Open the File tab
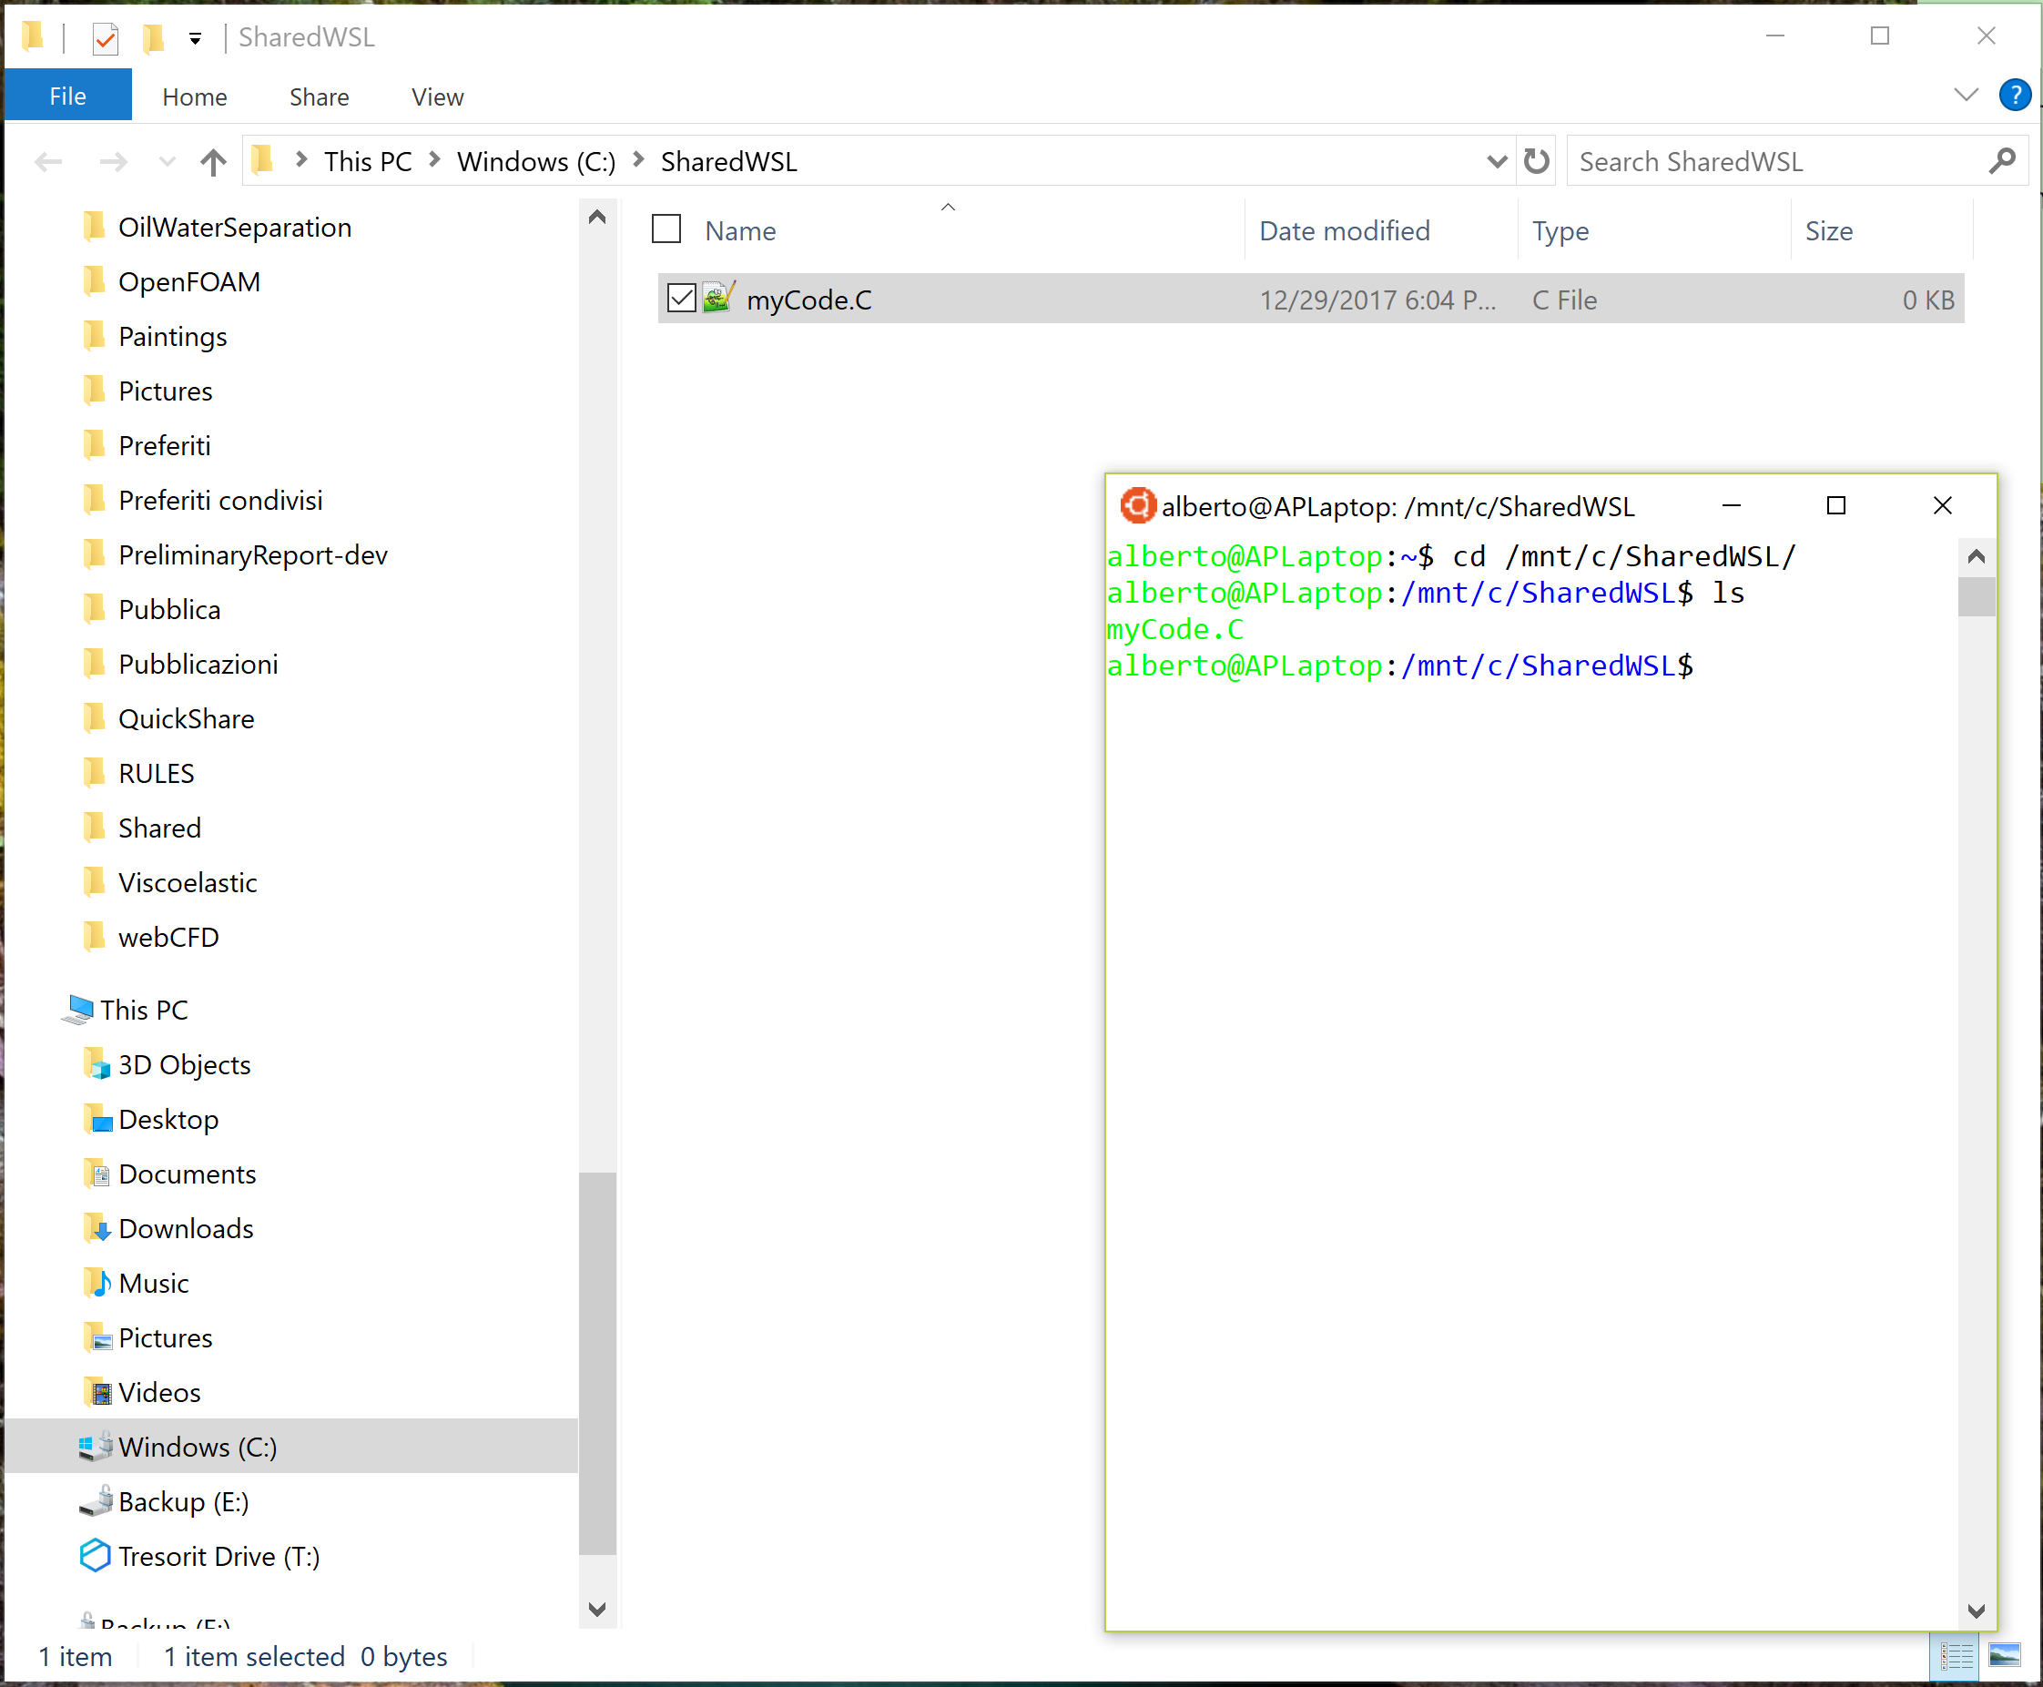 click(x=68, y=97)
